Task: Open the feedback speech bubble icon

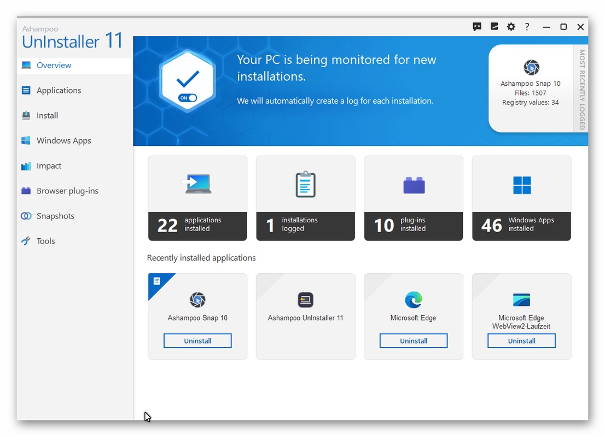Action: tap(477, 27)
